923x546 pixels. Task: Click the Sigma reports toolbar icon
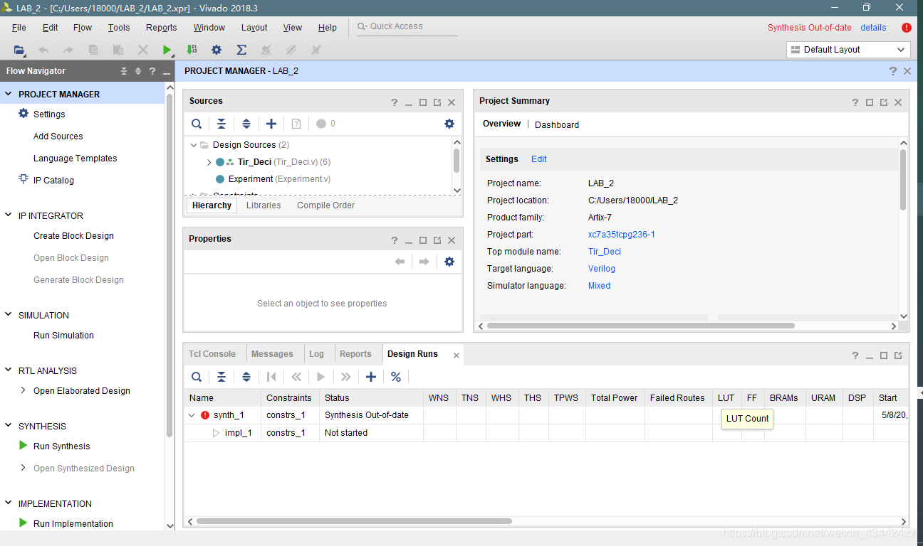click(x=241, y=50)
